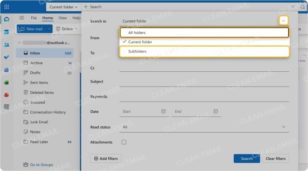
Task: Choose All folders option
Action: [x=204, y=32]
